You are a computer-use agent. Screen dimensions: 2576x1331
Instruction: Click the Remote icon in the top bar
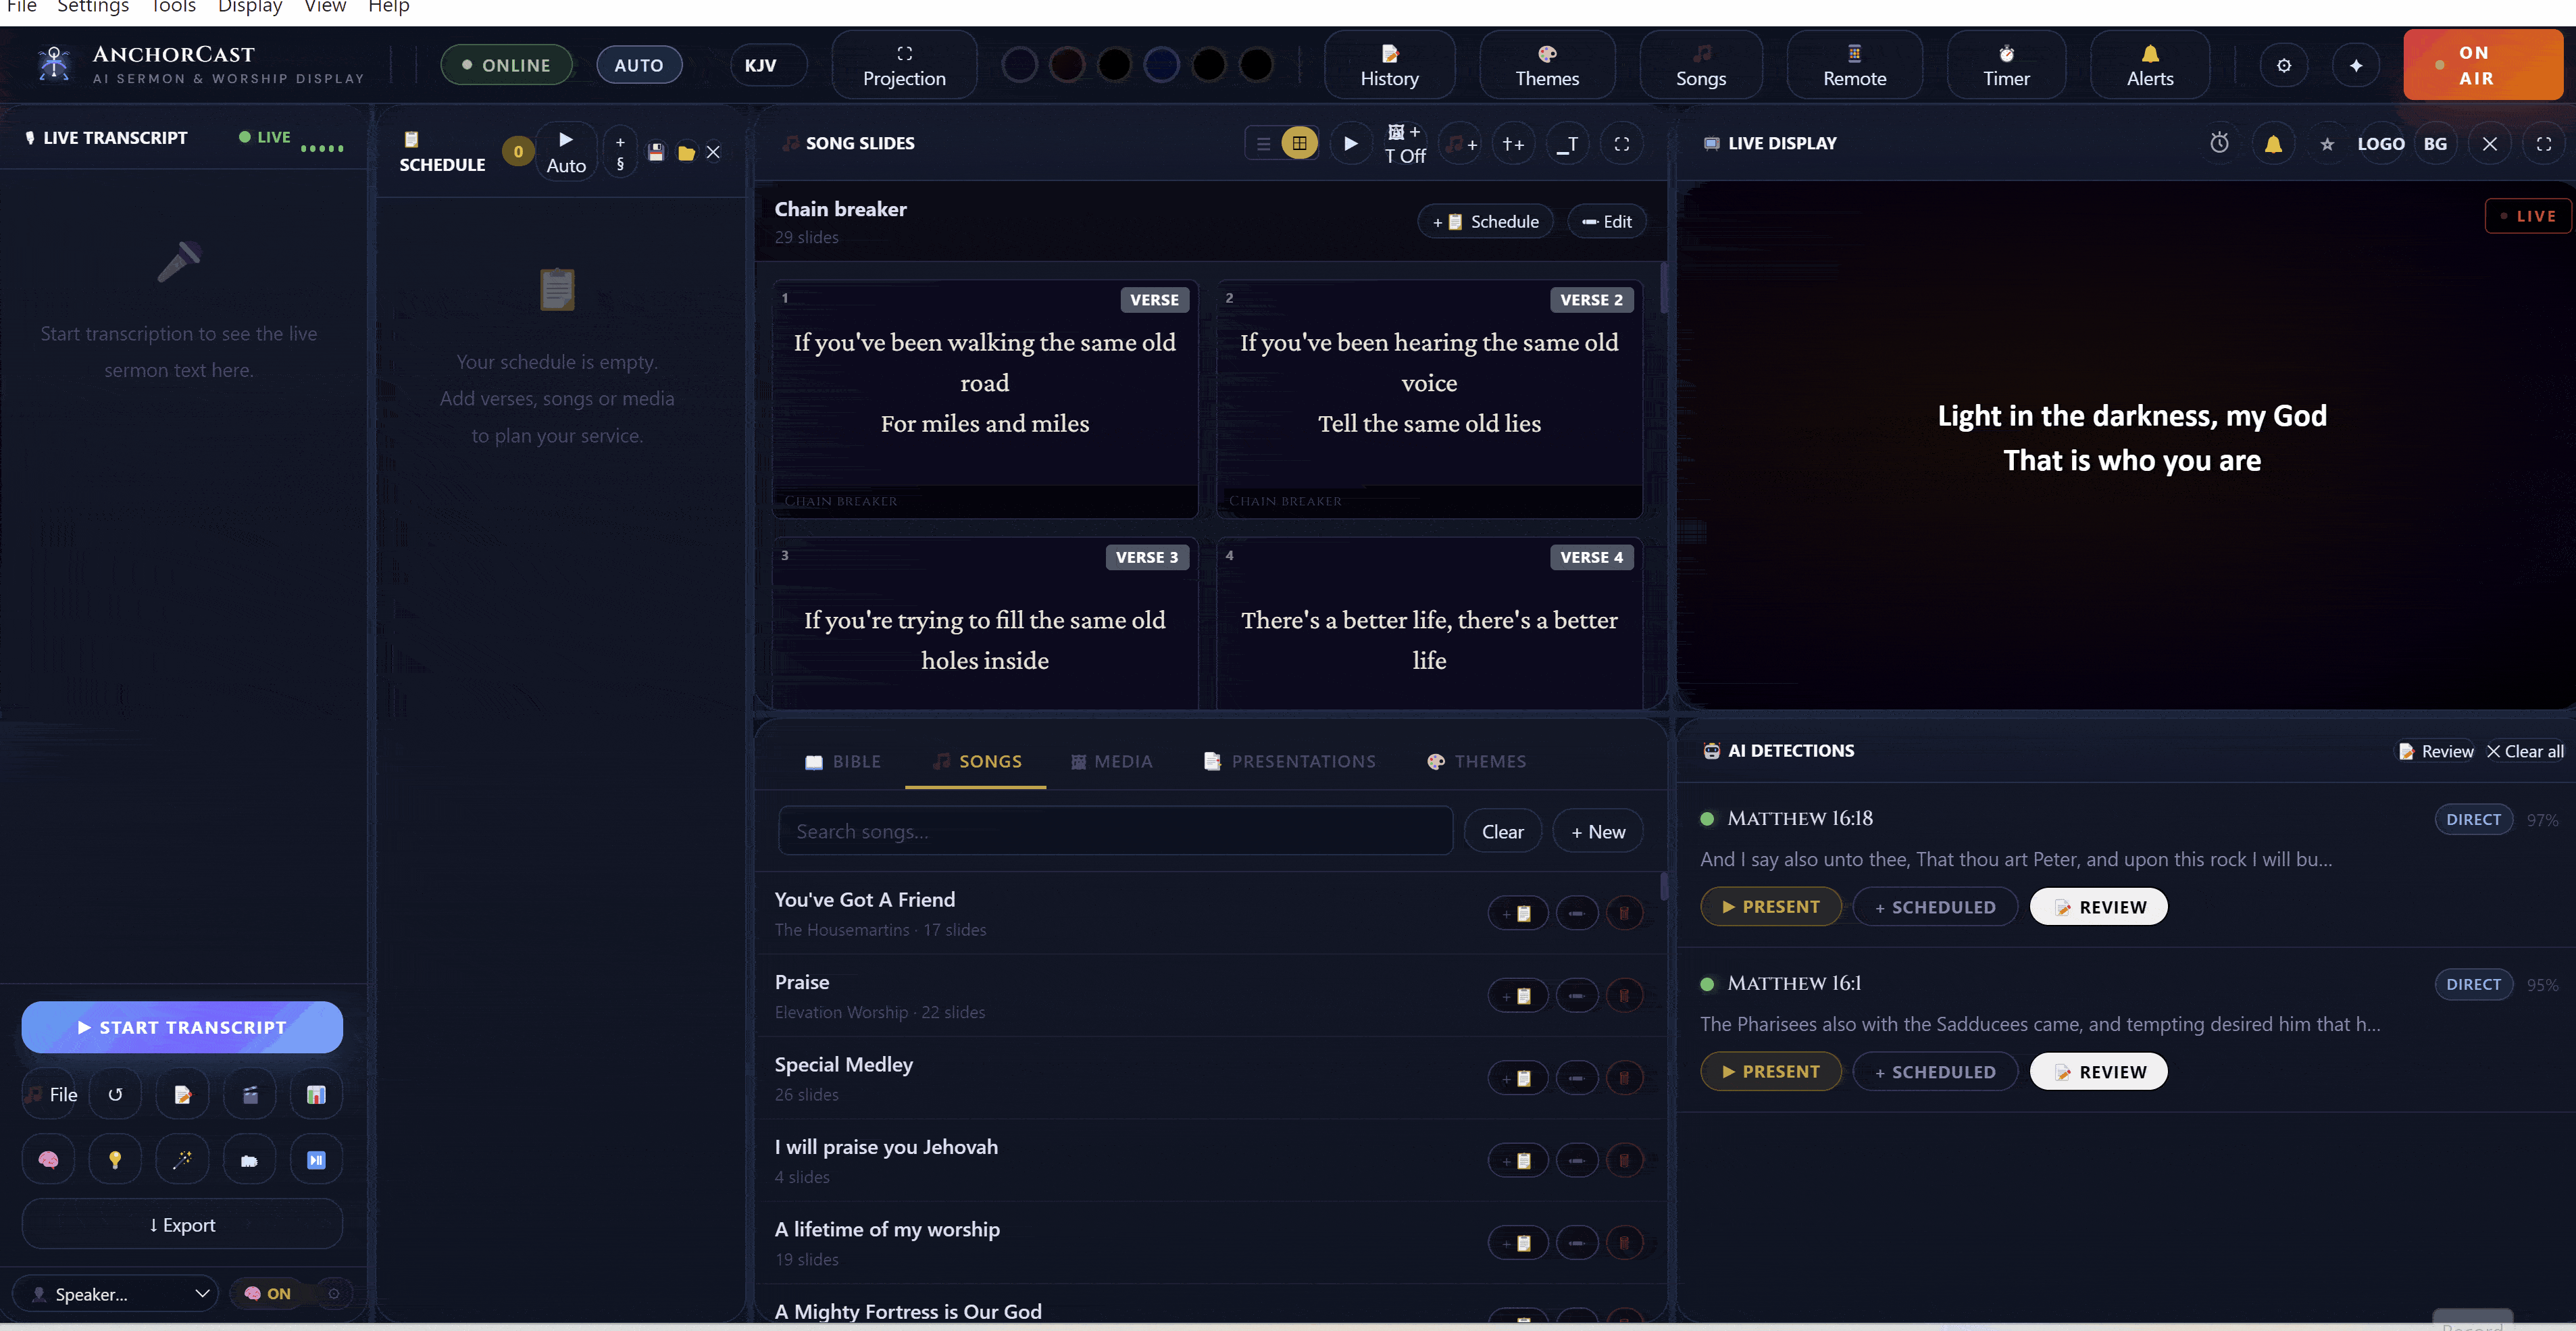(1853, 64)
